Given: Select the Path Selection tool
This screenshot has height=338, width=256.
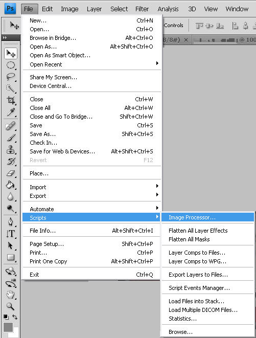Looking at the screenshot, I should tap(11, 245).
